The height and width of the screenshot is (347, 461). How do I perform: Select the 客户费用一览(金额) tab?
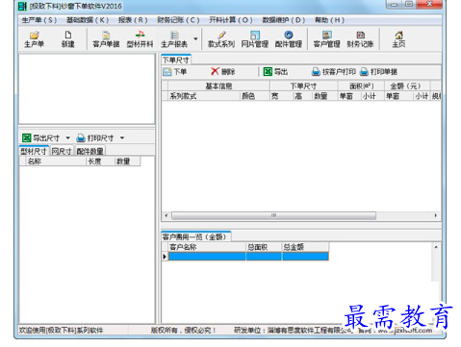point(195,236)
